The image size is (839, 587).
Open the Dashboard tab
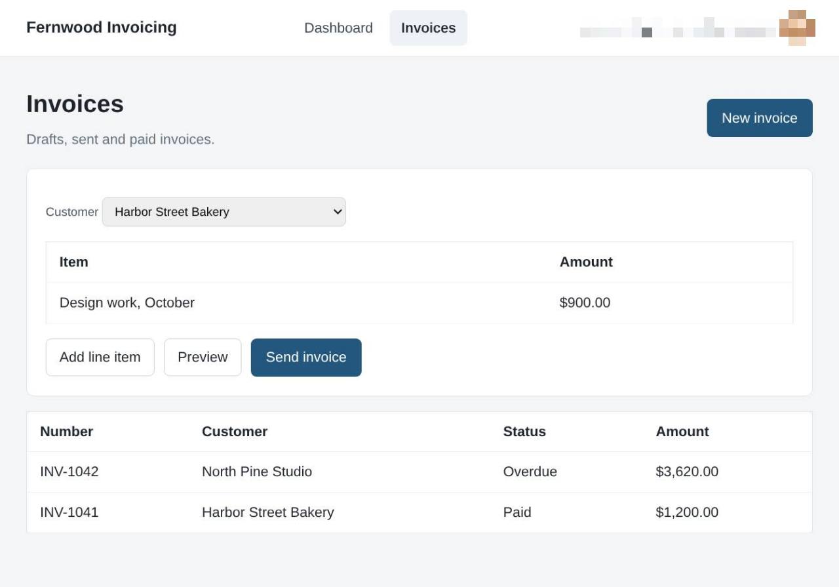click(338, 28)
